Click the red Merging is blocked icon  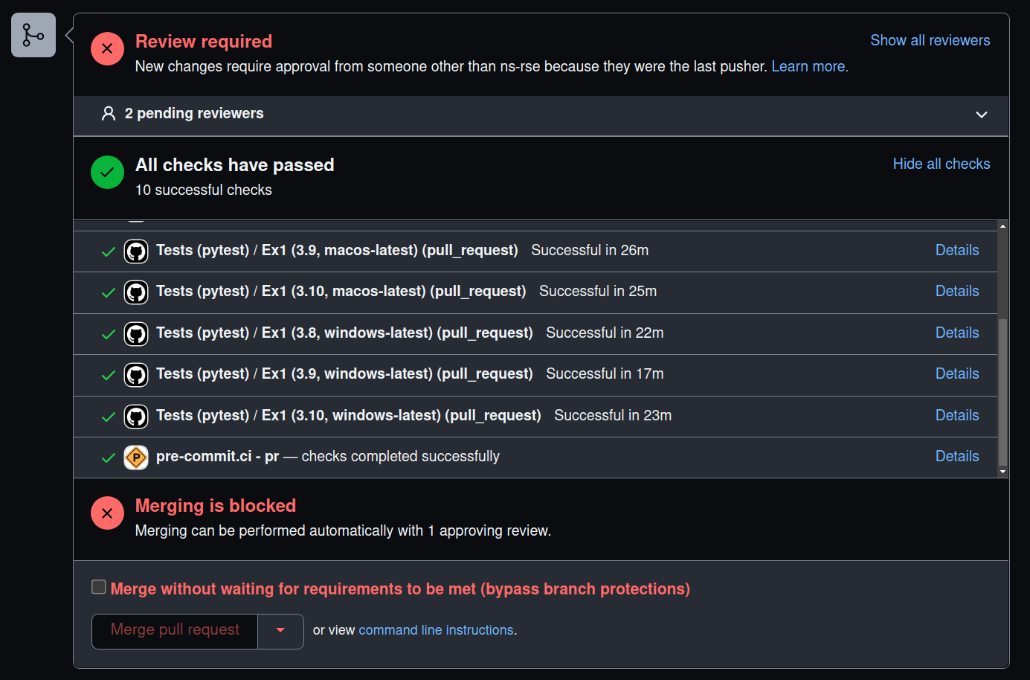pyautogui.click(x=107, y=513)
